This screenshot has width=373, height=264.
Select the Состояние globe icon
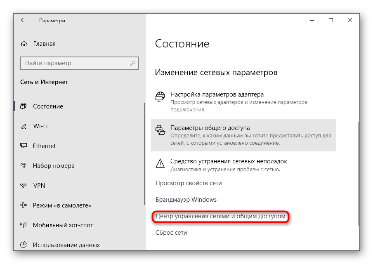23,106
